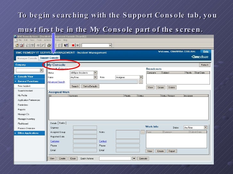
Task: Click the Home page toolbar icon
Action: coord(17,45)
